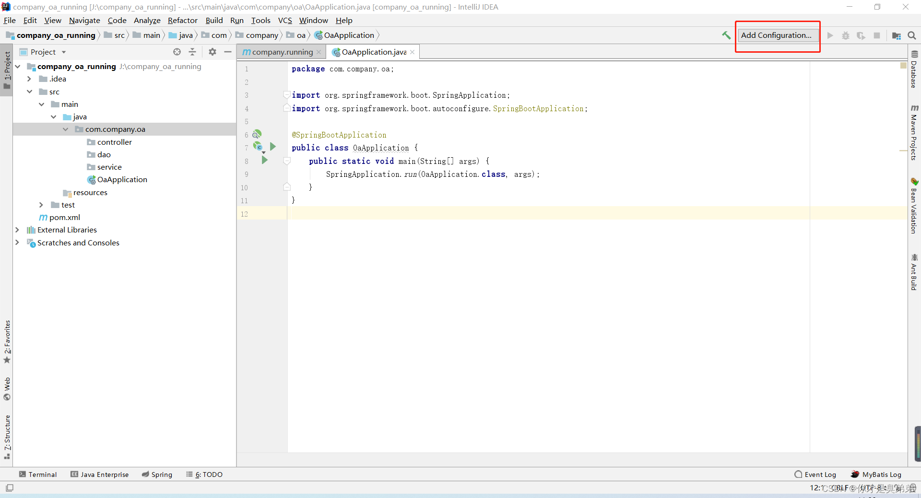921x498 pixels.
Task: Expand the test folder
Action: coord(41,205)
